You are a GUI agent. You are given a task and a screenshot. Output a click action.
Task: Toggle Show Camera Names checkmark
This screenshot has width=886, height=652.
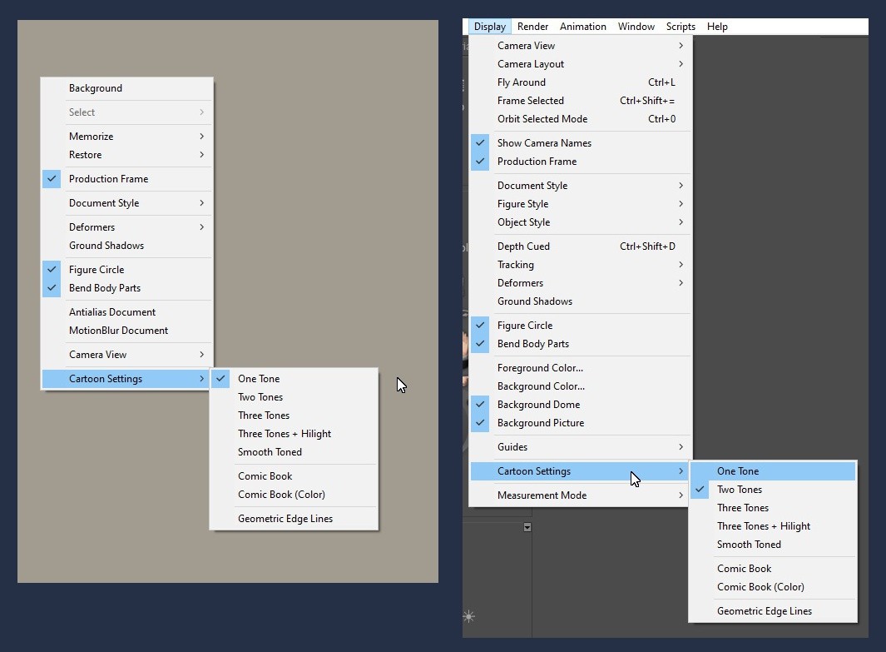(544, 143)
